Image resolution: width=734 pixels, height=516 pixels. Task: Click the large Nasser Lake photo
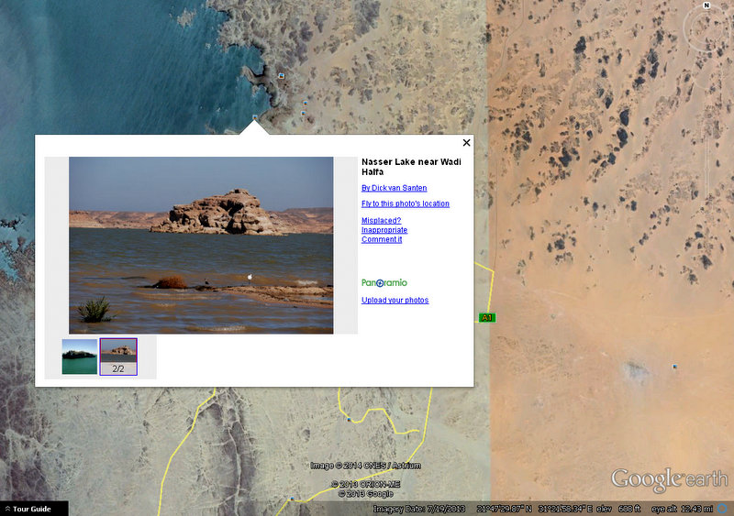(201, 245)
